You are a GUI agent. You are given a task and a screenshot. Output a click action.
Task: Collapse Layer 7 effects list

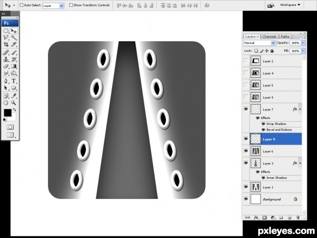[x=300, y=109]
